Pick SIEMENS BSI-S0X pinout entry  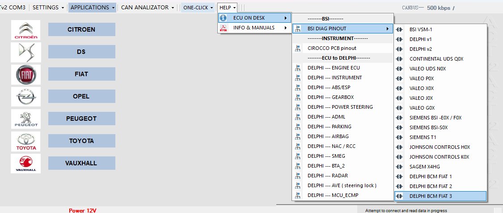point(440,127)
